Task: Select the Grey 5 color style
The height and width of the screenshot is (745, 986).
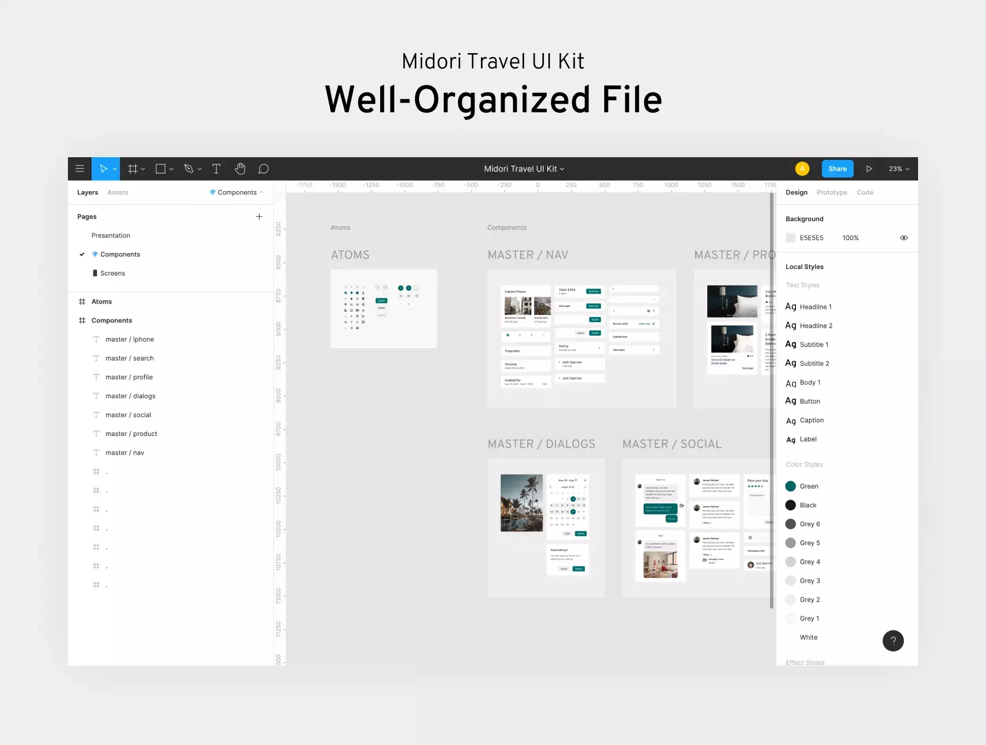Action: tap(802, 543)
